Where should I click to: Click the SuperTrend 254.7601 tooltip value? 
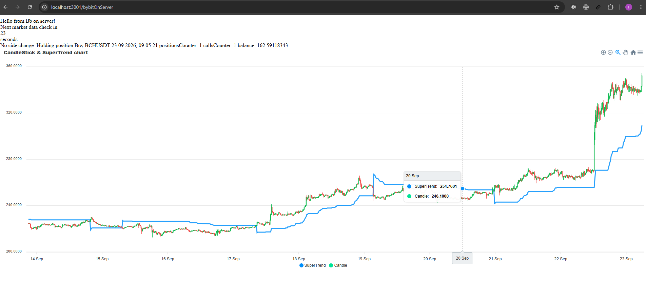448,186
